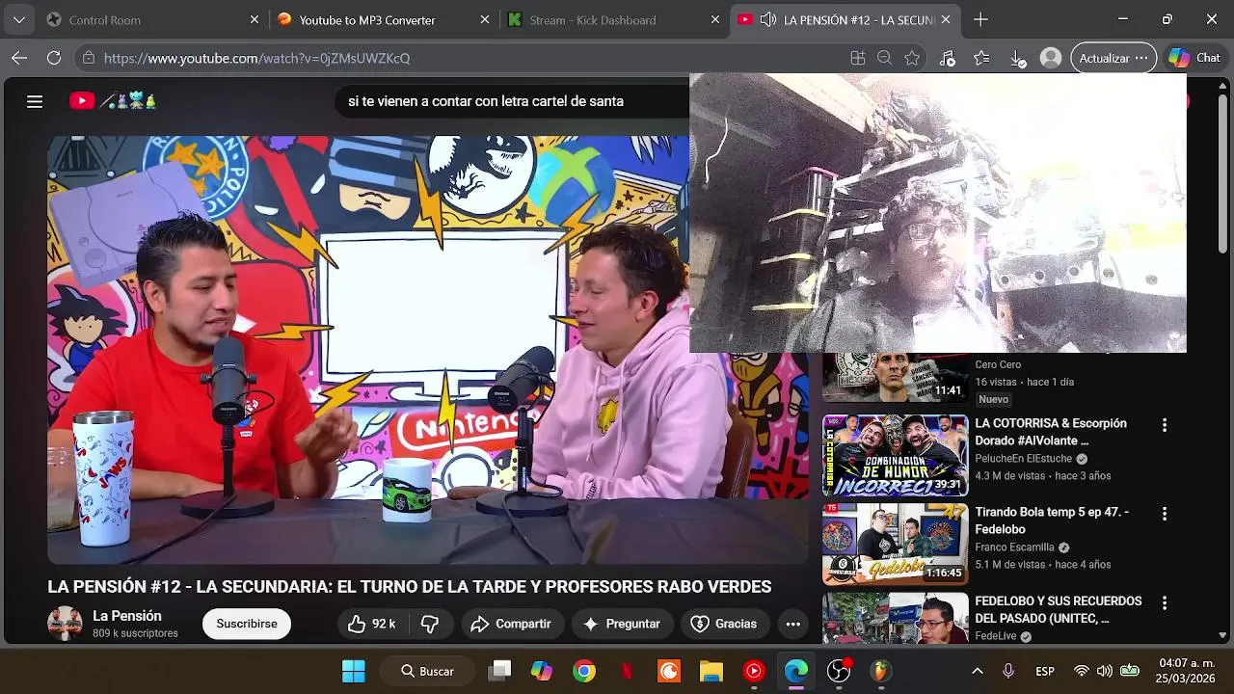Switch to Stream - Kick Dashboard tab
This screenshot has width=1234, height=694.
click(612, 19)
